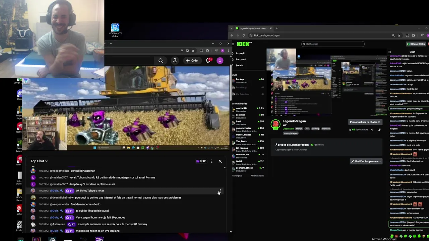
Task: Open the IPTV Watch TV Online desktop icon
Action: [115, 30]
